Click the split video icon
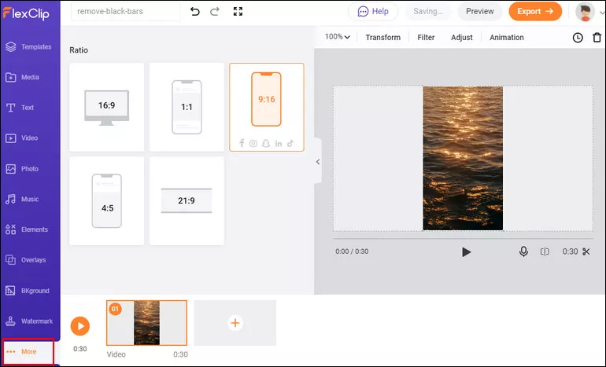The width and height of the screenshot is (606, 367). (x=545, y=251)
